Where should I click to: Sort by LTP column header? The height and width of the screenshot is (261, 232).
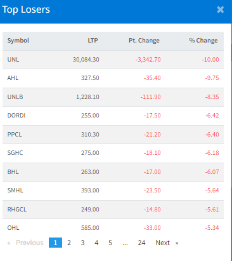(93, 41)
